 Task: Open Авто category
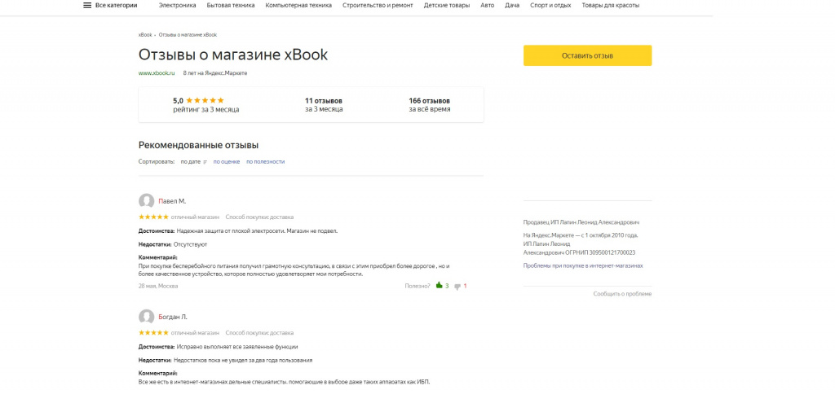488,6
